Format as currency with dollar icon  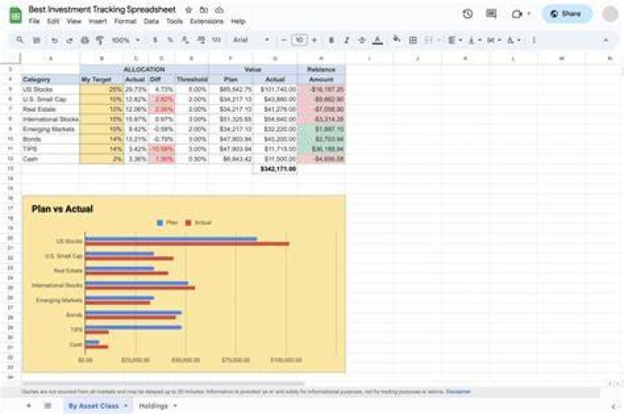coord(155,40)
